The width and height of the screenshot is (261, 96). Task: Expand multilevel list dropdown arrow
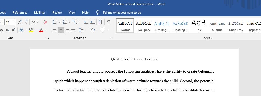(x=79, y=22)
